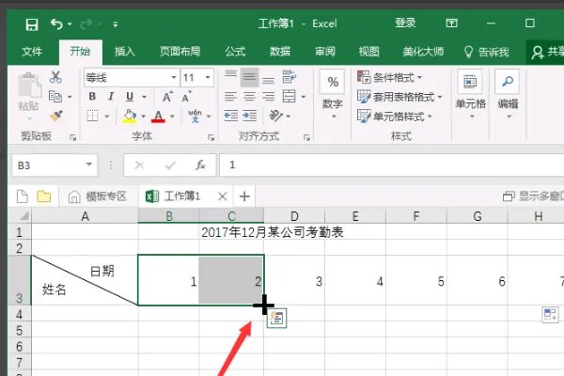
Task: Close the 工作簿1 document tab
Action: click(223, 196)
